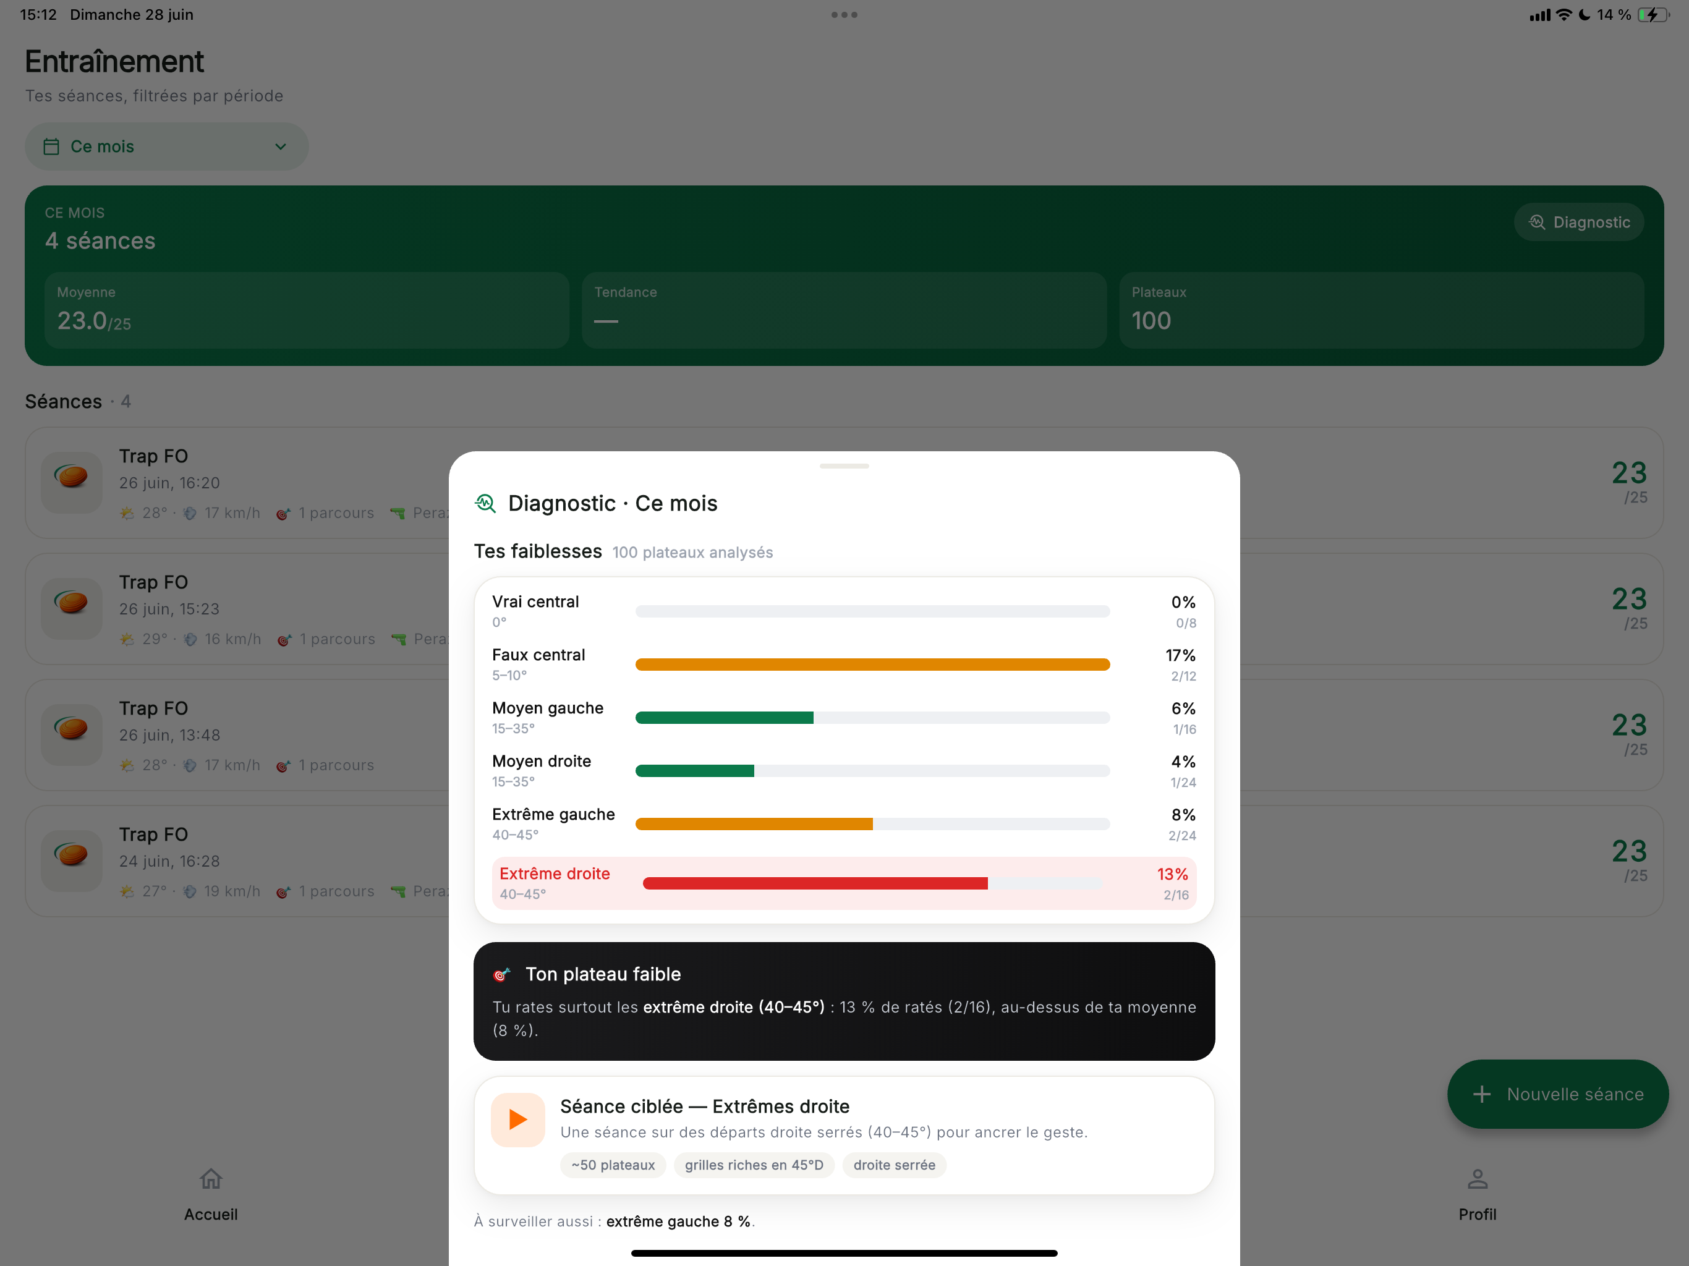The width and height of the screenshot is (1689, 1266).
Task: Click the green Moyen gauche progress bar
Action: pyautogui.click(x=724, y=718)
